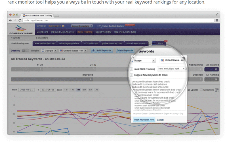
Task: Switch to advantagecapitalbus competitor tab
Action: [69, 44]
